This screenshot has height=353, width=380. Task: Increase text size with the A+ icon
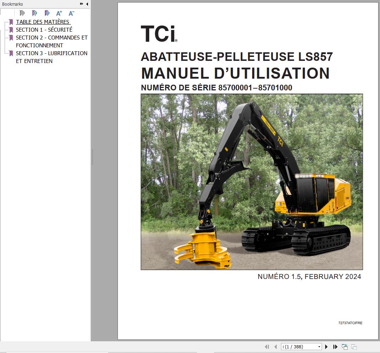click(x=59, y=13)
